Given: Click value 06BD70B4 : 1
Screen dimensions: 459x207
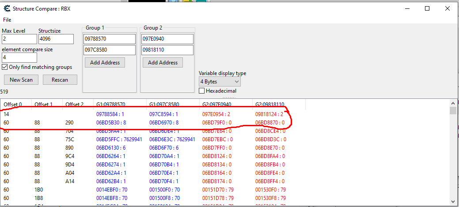Looking at the screenshot, I should [x=164, y=164].
